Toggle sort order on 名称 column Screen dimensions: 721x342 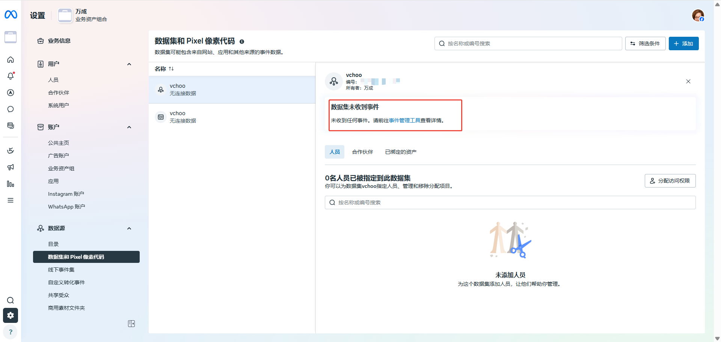(x=171, y=69)
